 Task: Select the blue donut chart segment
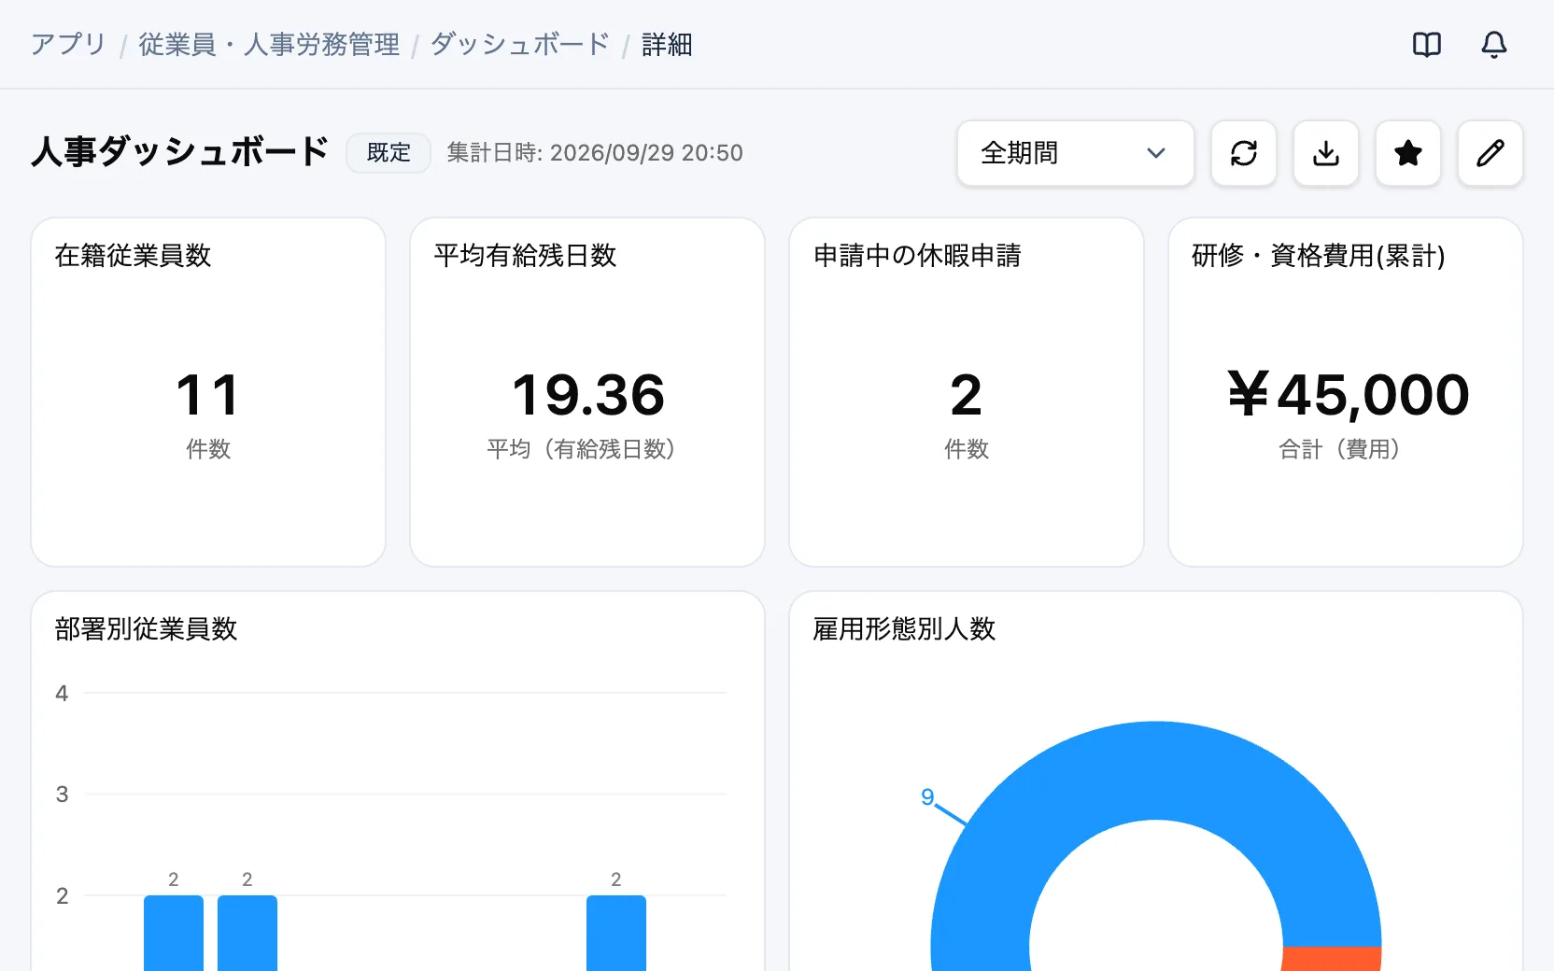1156,770
